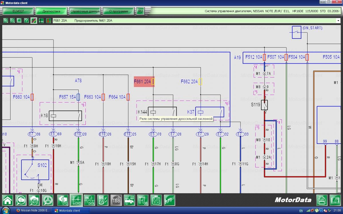This screenshot has height=214, width=343.
Task: Open the Справочные данные tab
Action: (x=85, y=11)
